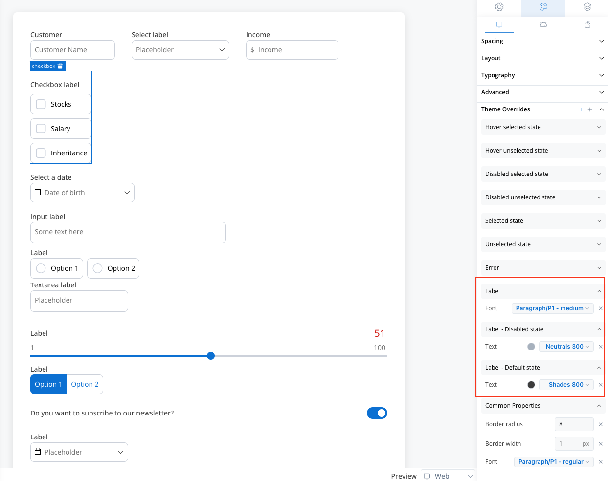Remove the Border width override
This screenshot has height=481, width=608.
(601, 444)
